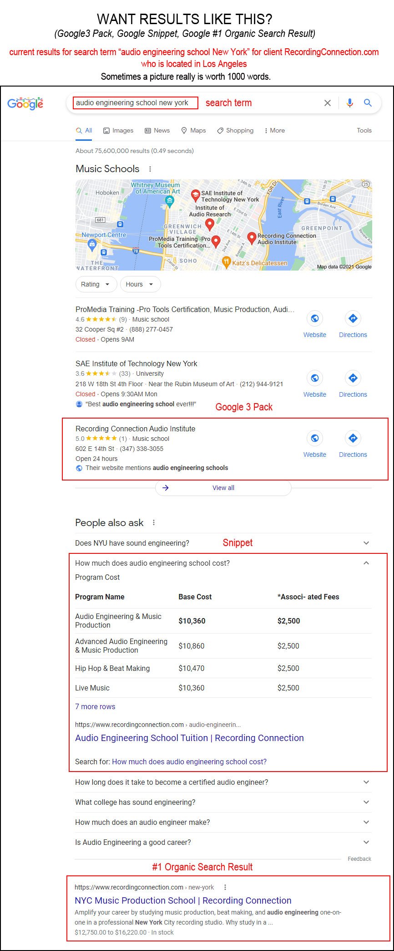
Task: Click the map thumbnail area at Greenpoint
Action: (322, 228)
